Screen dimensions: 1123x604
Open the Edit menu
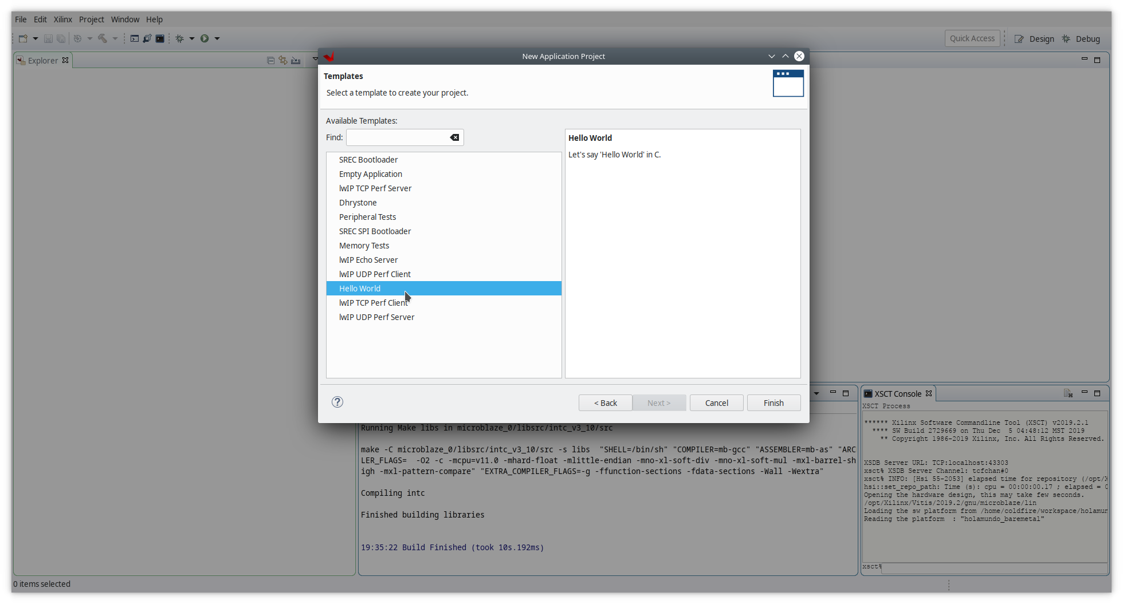pos(40,19)
